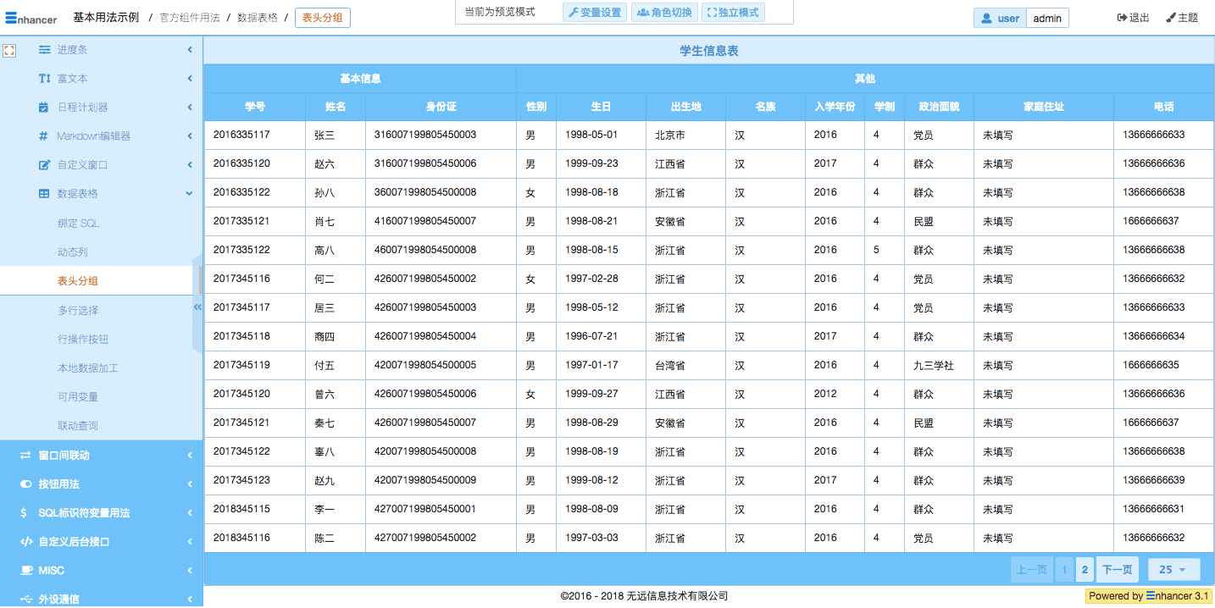Click the 窗口间联动 exchange arrows icon
The height and width of the screenshot is (608, 1215).
(25, 456)
